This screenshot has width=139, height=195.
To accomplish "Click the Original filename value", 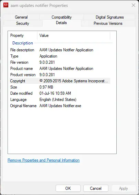I will [x=60, y=106].
